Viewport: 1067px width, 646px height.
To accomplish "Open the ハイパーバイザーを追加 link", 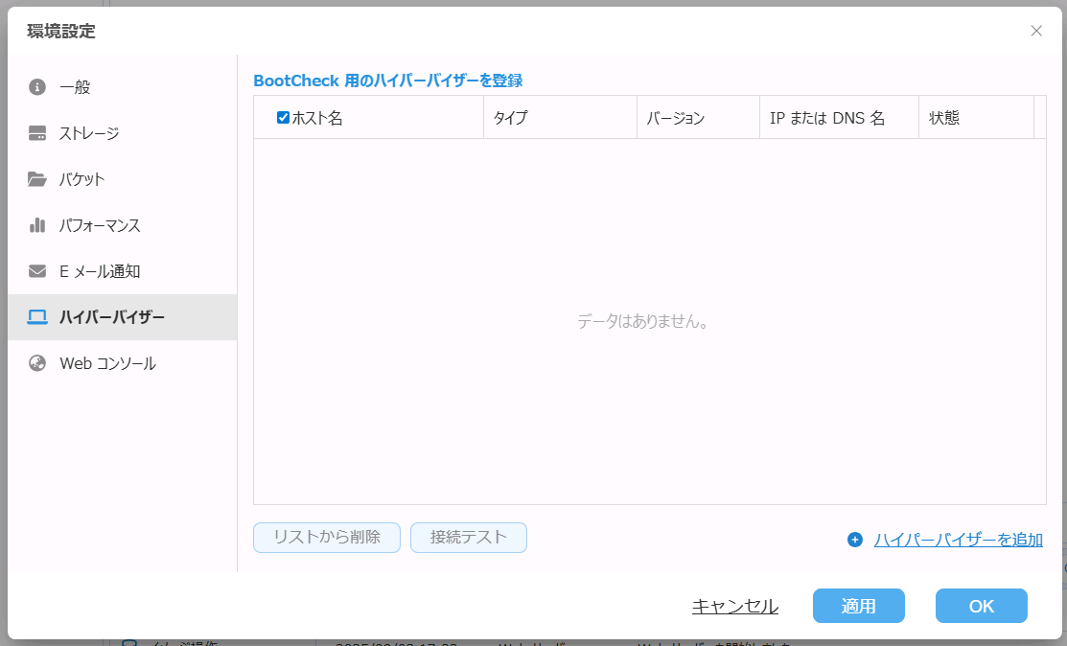I will point(958,540).
